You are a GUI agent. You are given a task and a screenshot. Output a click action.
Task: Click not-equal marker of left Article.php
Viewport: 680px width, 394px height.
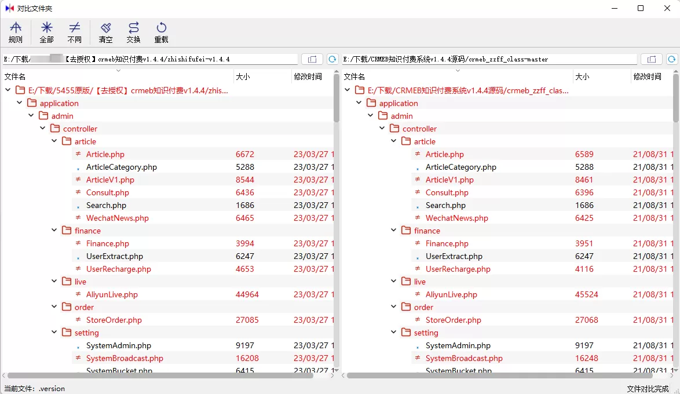click(x=78, y=154)
